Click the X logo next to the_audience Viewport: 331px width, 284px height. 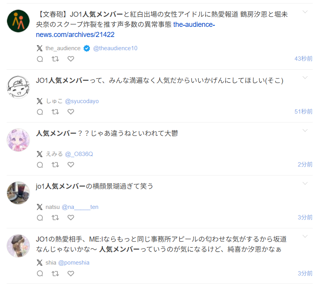[x=40, y=48]
